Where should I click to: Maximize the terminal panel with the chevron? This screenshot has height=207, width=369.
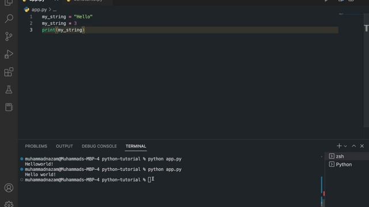[353, 146]
